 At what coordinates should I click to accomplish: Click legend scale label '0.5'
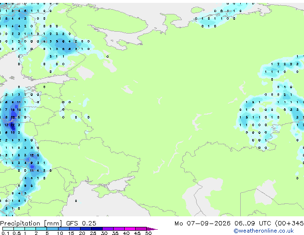tap(17, 233)
